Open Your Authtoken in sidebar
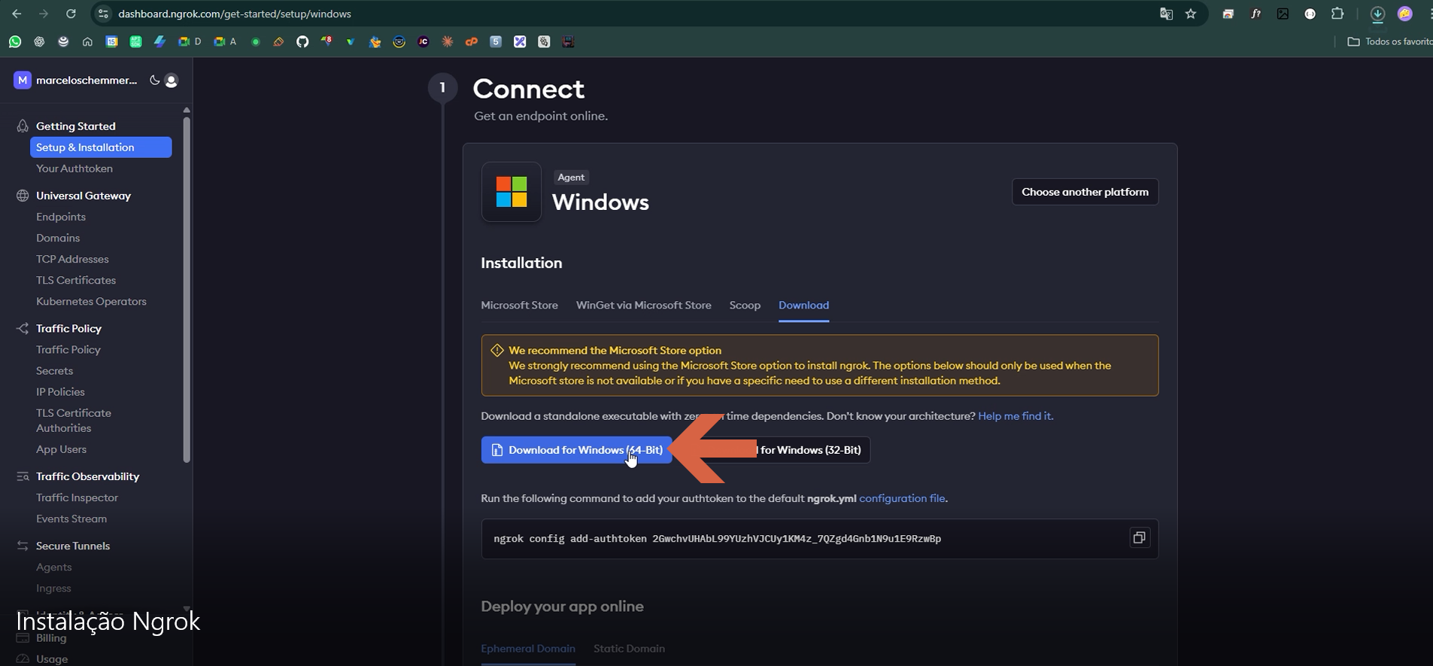Screen dimensions: 1433x666 coord(74,169)
